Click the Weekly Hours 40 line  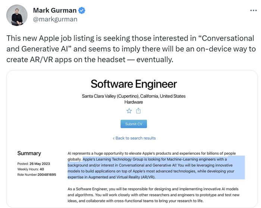[x=31, y=169]
